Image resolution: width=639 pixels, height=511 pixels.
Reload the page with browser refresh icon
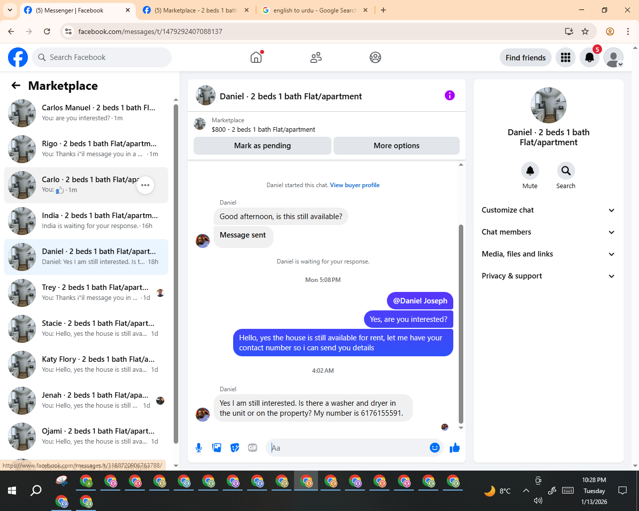point(47,31)
